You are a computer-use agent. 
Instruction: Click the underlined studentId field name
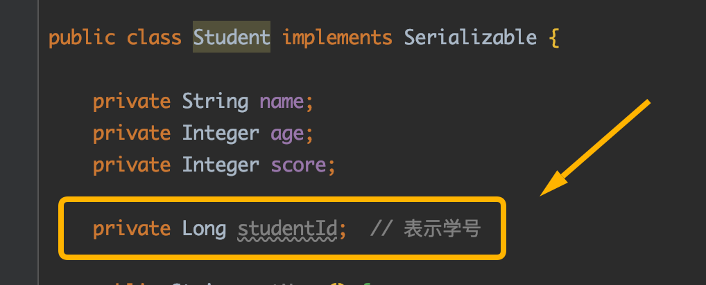click(x=287, y=229)
